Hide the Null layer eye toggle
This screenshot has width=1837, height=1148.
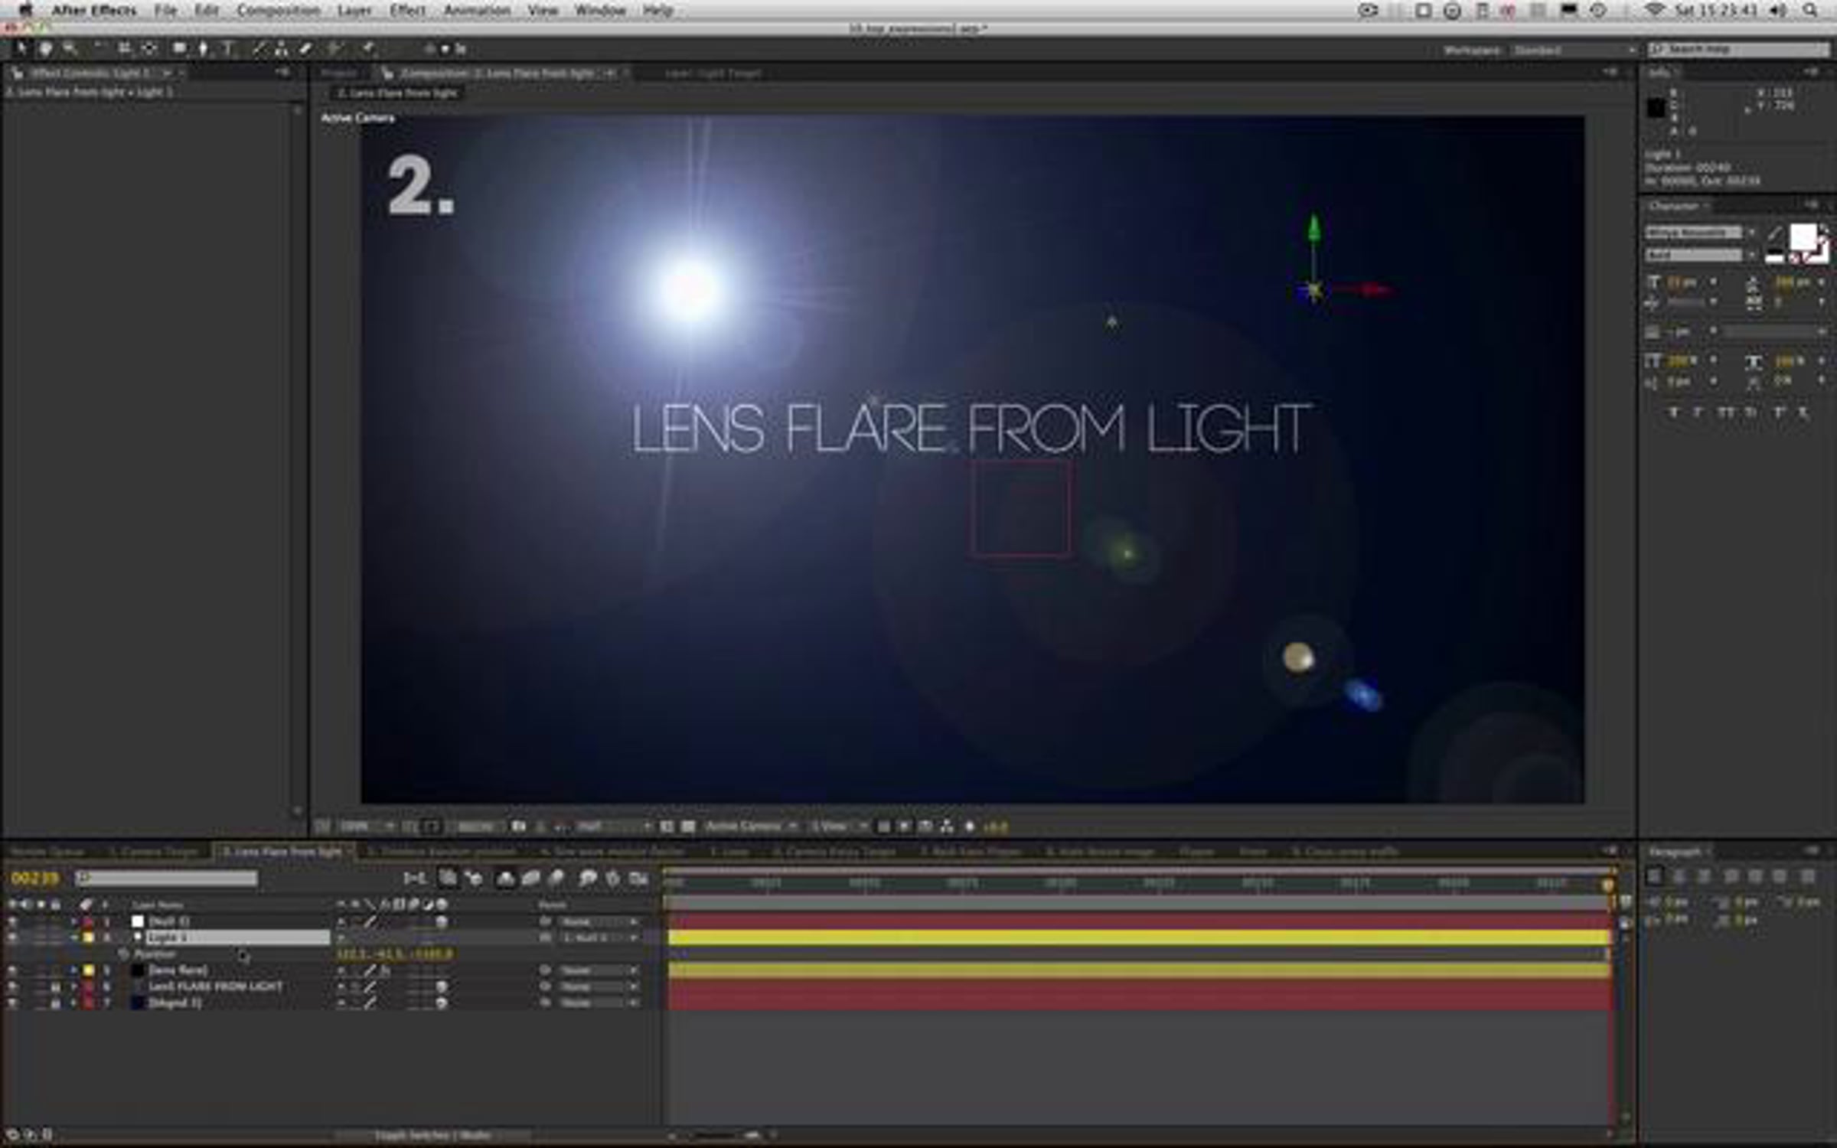(x=12, y=921)
